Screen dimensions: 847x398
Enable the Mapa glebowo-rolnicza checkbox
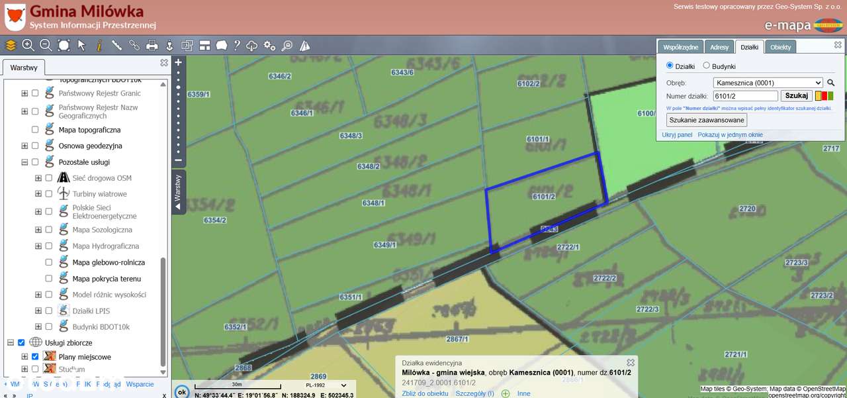click(48, 262)
